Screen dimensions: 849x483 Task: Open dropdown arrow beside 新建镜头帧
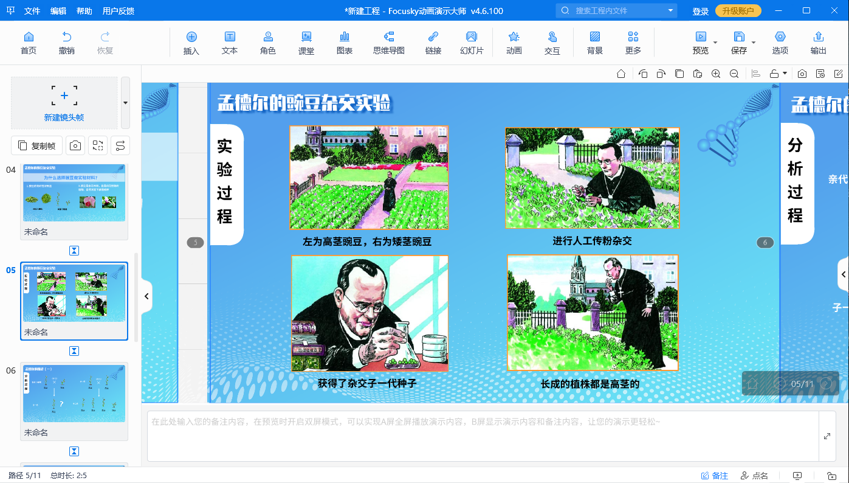click(125, 103)
